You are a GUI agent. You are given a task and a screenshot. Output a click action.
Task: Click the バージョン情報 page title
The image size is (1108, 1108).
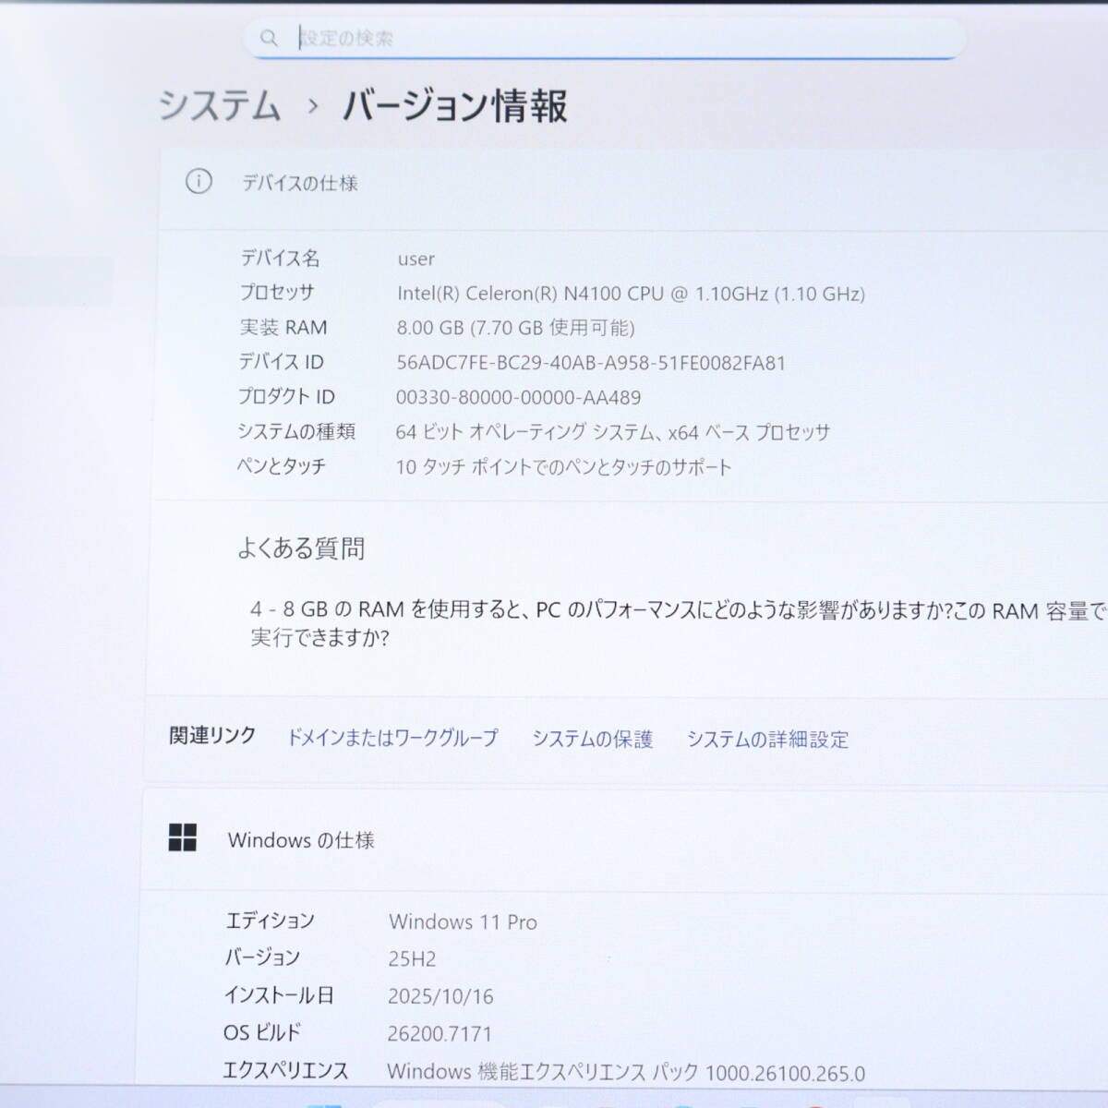[x=455, y=106]
